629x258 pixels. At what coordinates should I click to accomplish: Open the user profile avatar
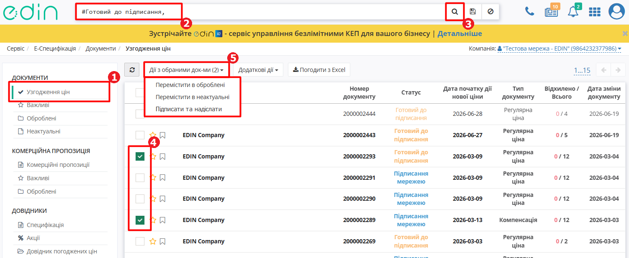[x=616, y=12]
